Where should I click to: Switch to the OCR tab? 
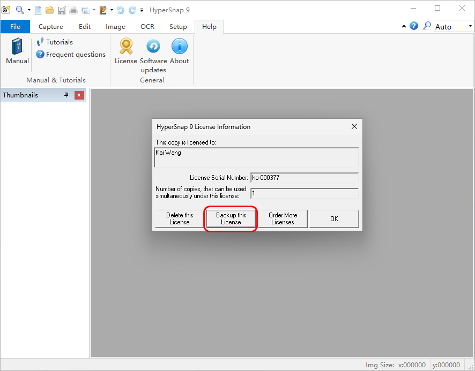coord(147,27)
